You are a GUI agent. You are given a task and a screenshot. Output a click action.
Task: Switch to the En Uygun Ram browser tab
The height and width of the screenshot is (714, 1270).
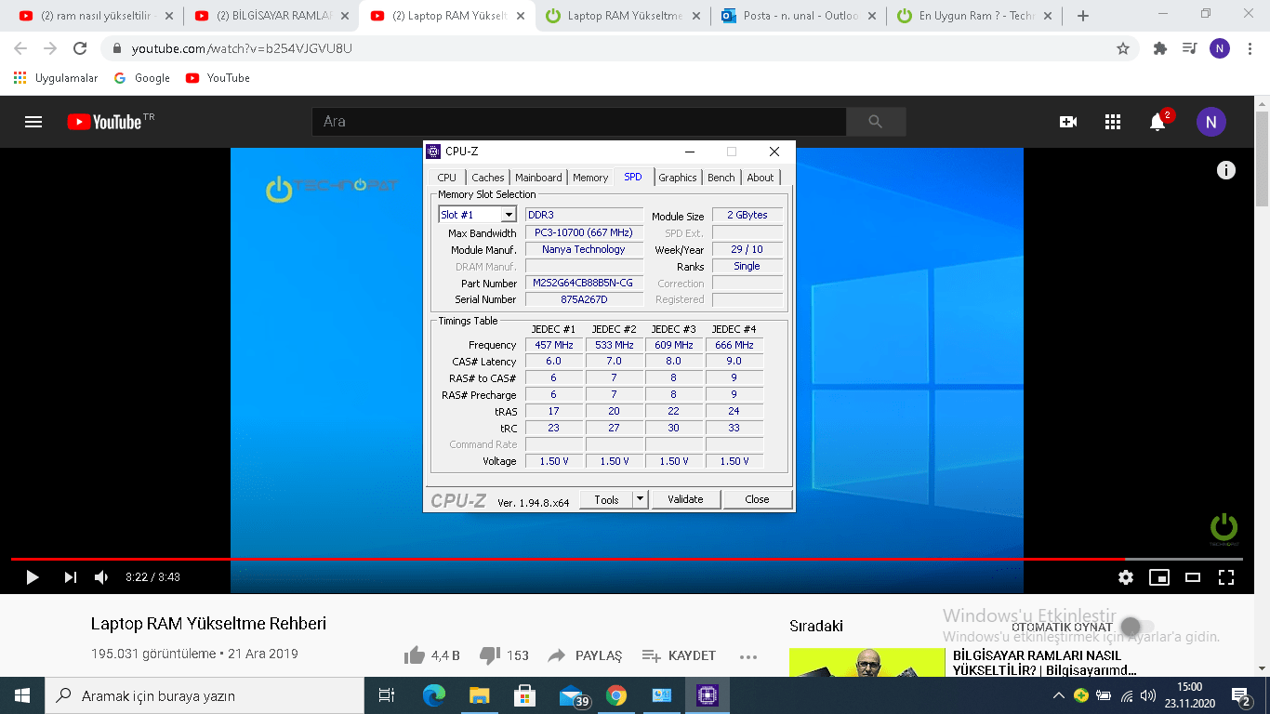[973, 16]
